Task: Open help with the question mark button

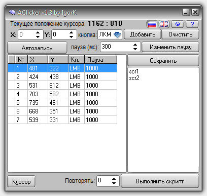Action: (x=192, y=24)
